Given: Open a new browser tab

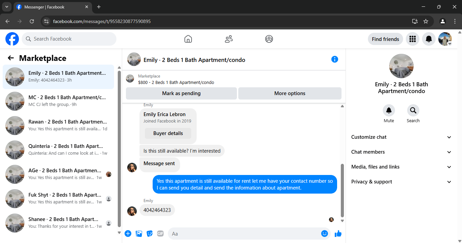Looking at the screenshot, I should (x=99, y=7).
